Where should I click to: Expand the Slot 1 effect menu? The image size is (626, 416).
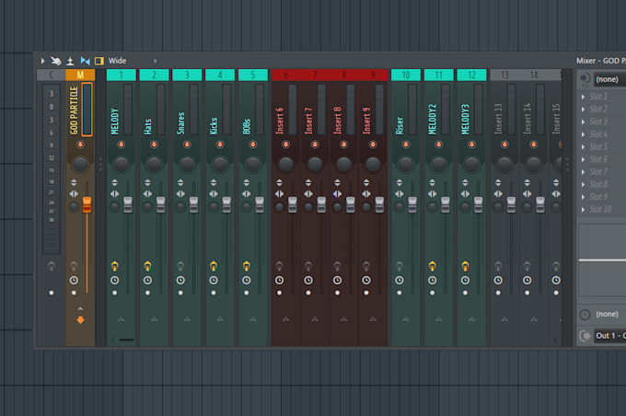[x=584, y=97]
